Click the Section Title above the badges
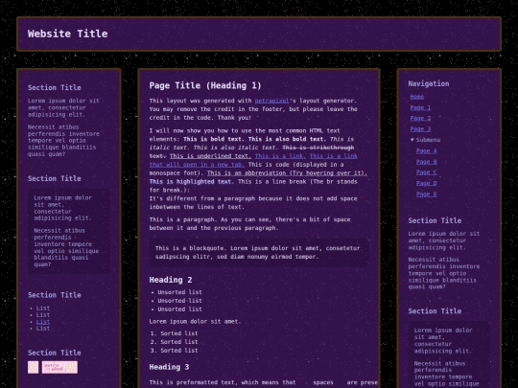The height and width of the screenshot is (388, 518). tap(55, 353)
